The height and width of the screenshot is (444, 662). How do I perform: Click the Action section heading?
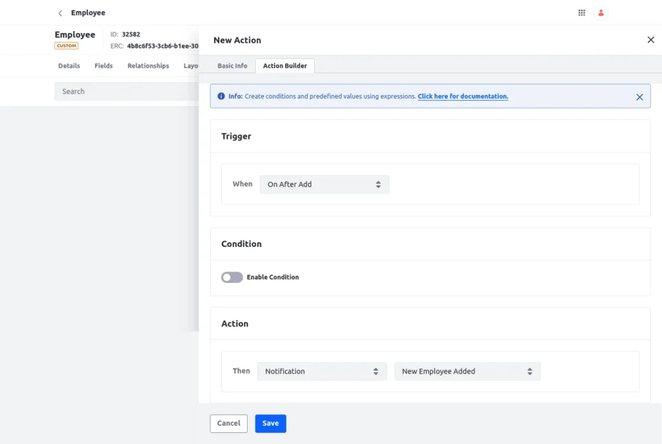pyautogui.click(x=235, y=324)
